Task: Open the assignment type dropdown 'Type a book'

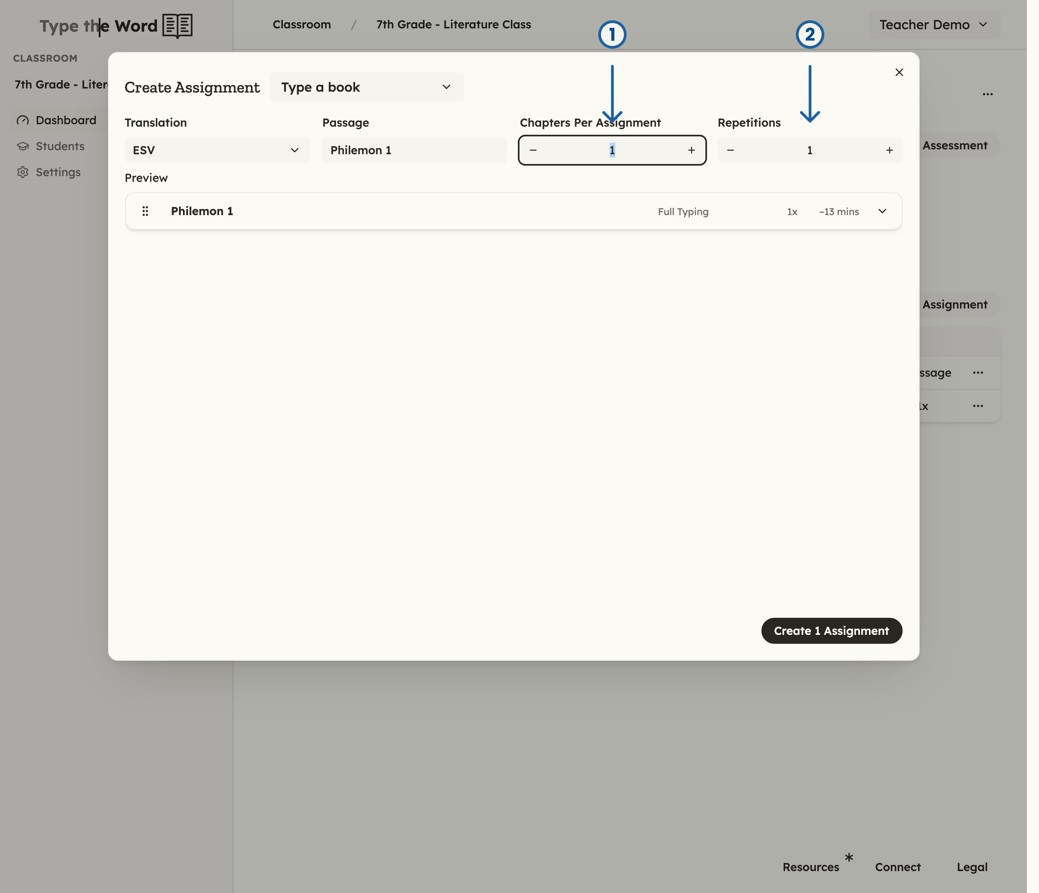Action: pos(366,87)
